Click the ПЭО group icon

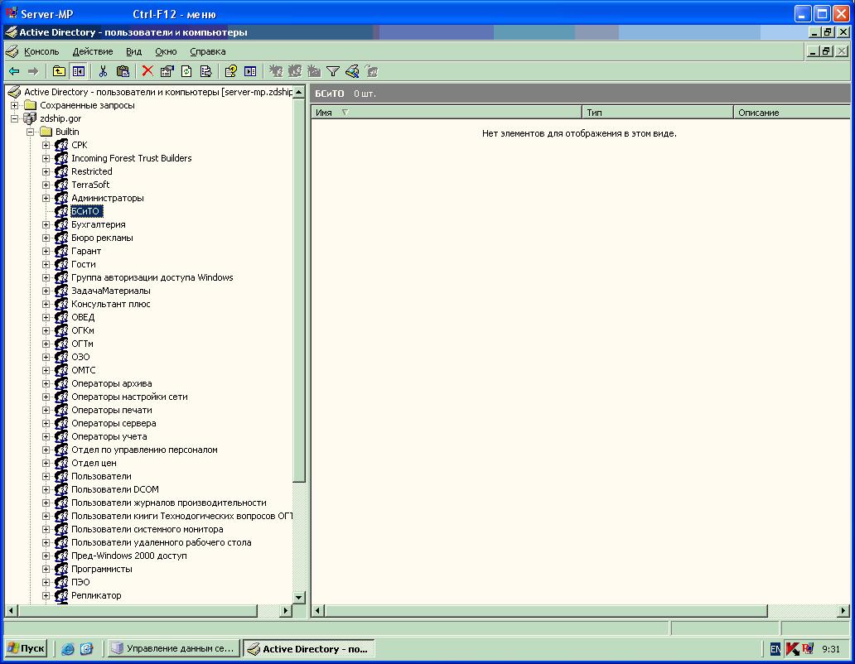tap(61, 582)
